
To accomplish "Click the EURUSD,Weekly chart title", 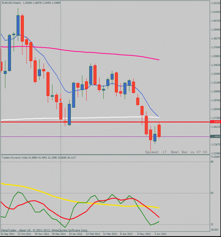I will pyautogui.click(x=12, y=3).
